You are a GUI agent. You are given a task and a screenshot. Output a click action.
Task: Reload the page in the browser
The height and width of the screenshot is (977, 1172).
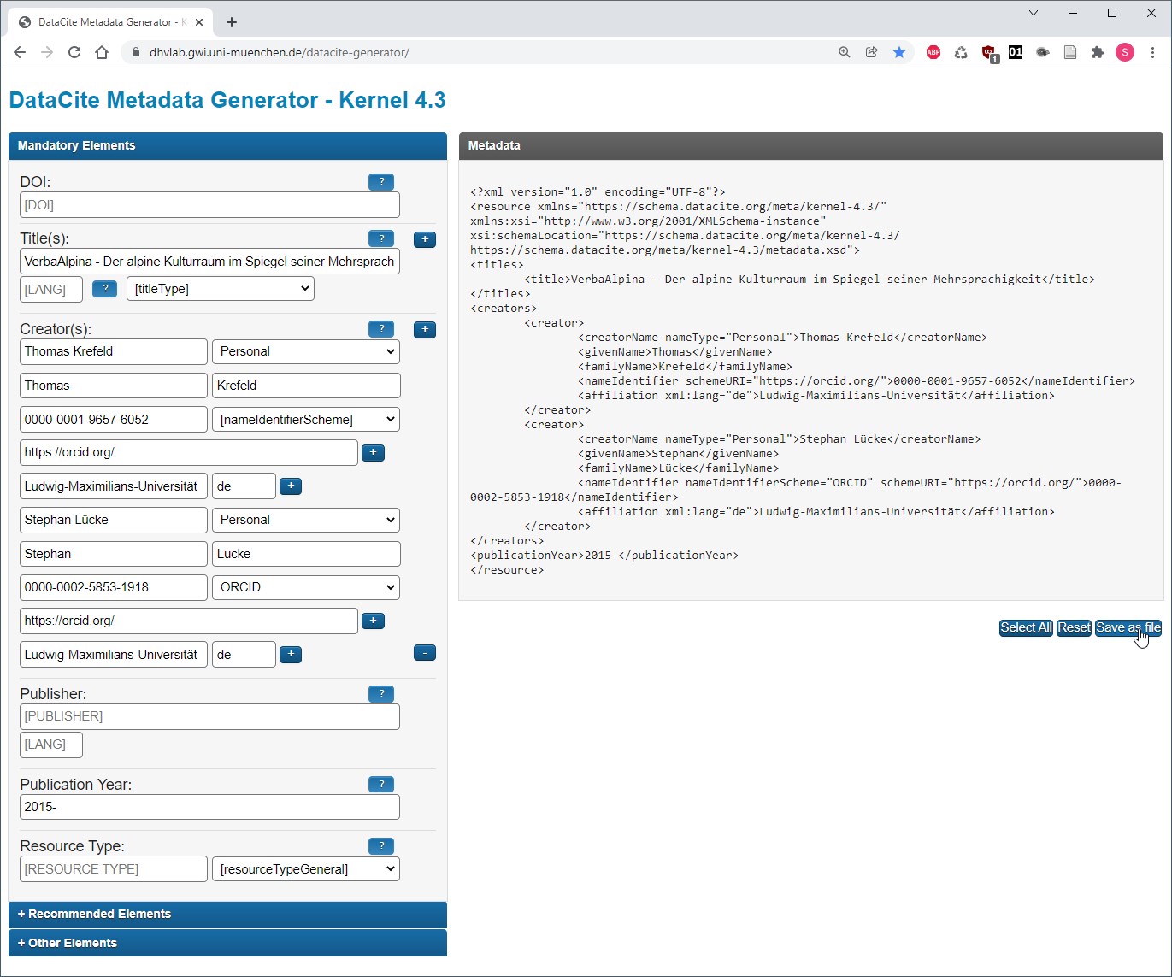pos(74,52)
